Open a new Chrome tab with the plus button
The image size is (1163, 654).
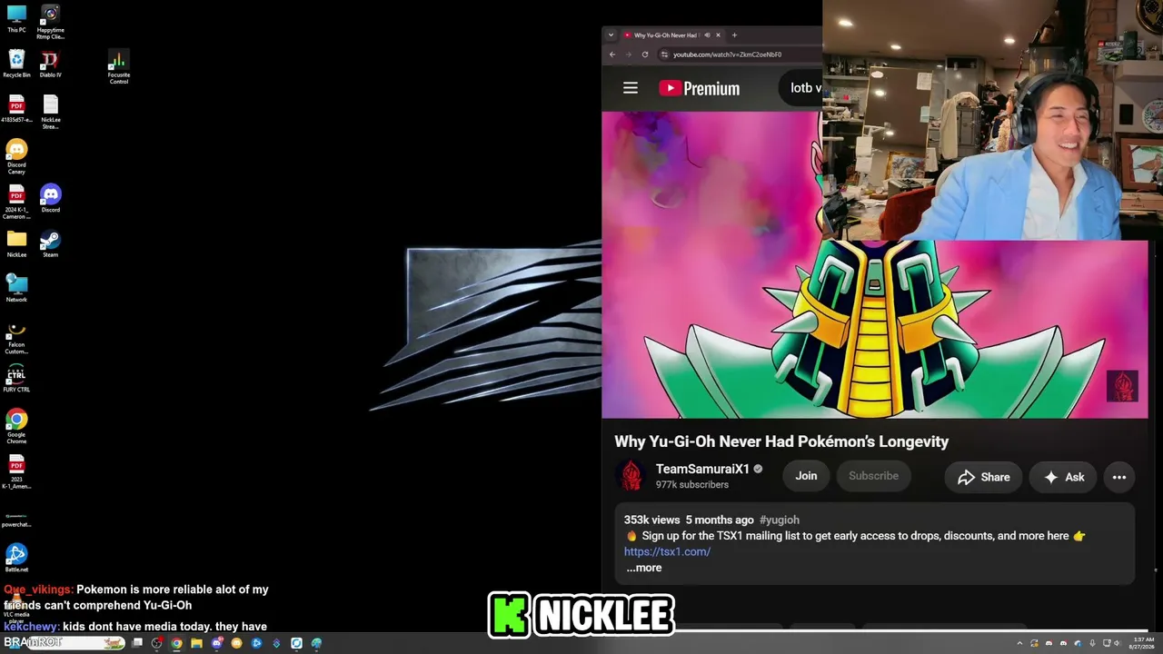[x=734, y=35]
